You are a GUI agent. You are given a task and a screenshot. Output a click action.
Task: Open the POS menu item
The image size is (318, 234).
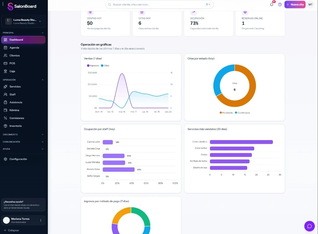click(x=23, y=63)
